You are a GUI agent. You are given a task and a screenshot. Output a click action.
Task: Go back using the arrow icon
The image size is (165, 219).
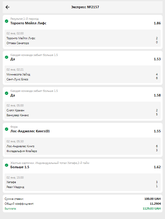click(x=7, y=7)
